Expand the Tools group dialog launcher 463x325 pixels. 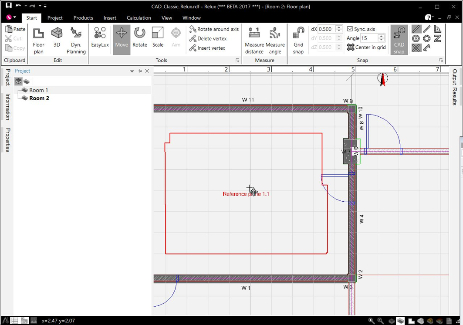coord(237,60)
